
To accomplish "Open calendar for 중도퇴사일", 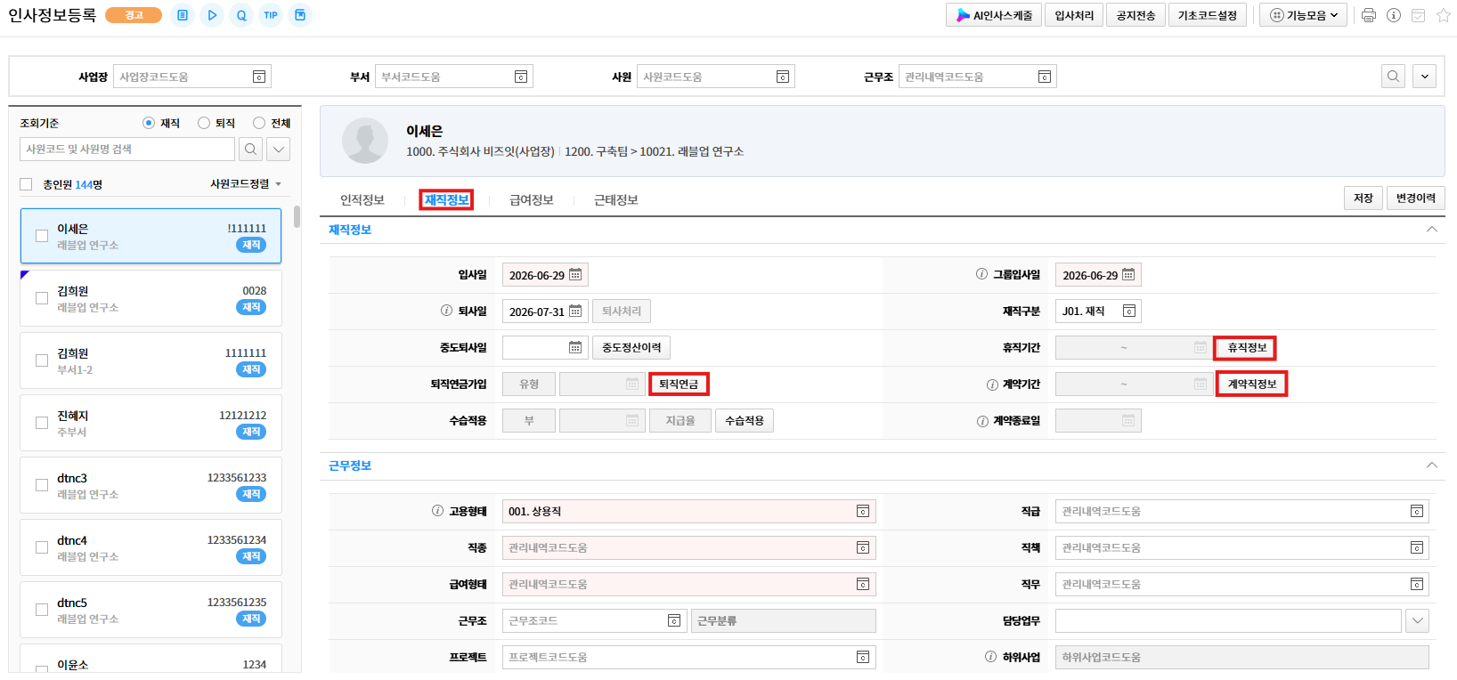I will click(575, 347).
